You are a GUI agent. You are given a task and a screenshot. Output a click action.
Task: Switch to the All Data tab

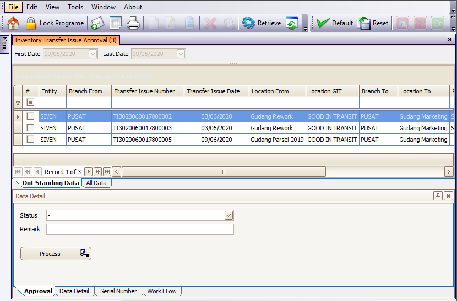point(96,183)
